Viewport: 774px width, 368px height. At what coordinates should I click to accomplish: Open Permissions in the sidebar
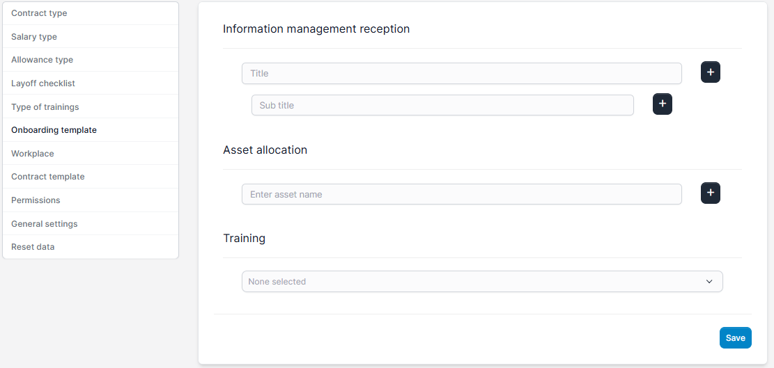[x=36, y=200]
